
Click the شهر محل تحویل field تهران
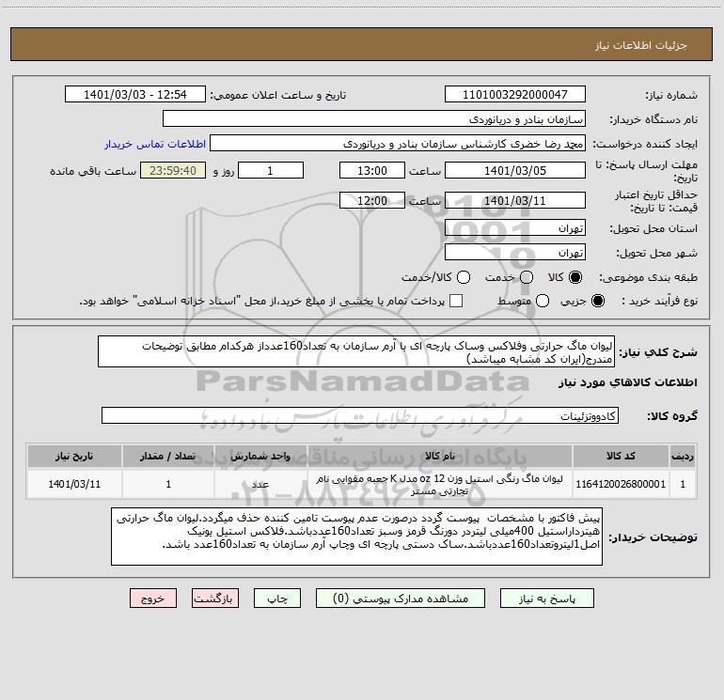(x=515, y=252)
